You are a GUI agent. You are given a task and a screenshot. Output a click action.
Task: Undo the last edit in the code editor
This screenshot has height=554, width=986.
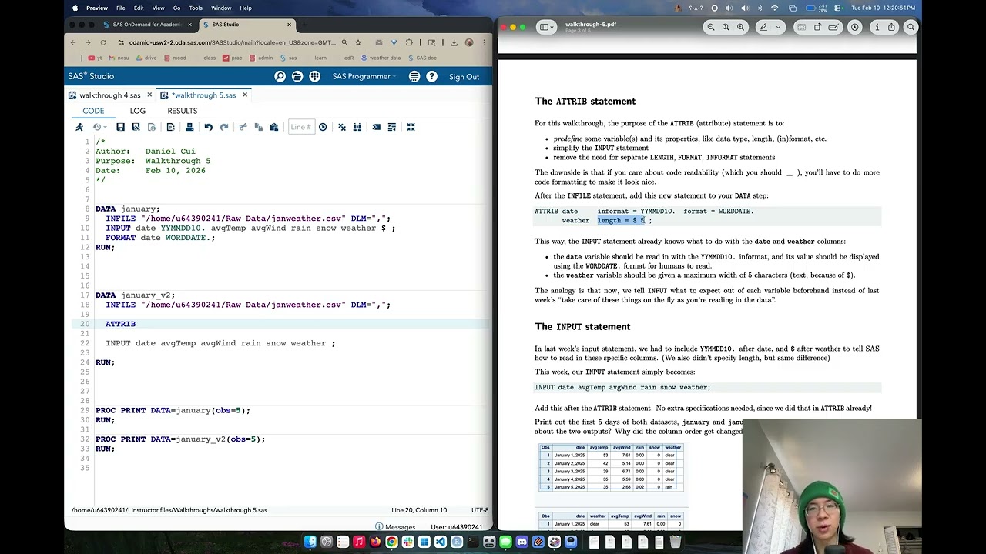click(x=208, y=127)
